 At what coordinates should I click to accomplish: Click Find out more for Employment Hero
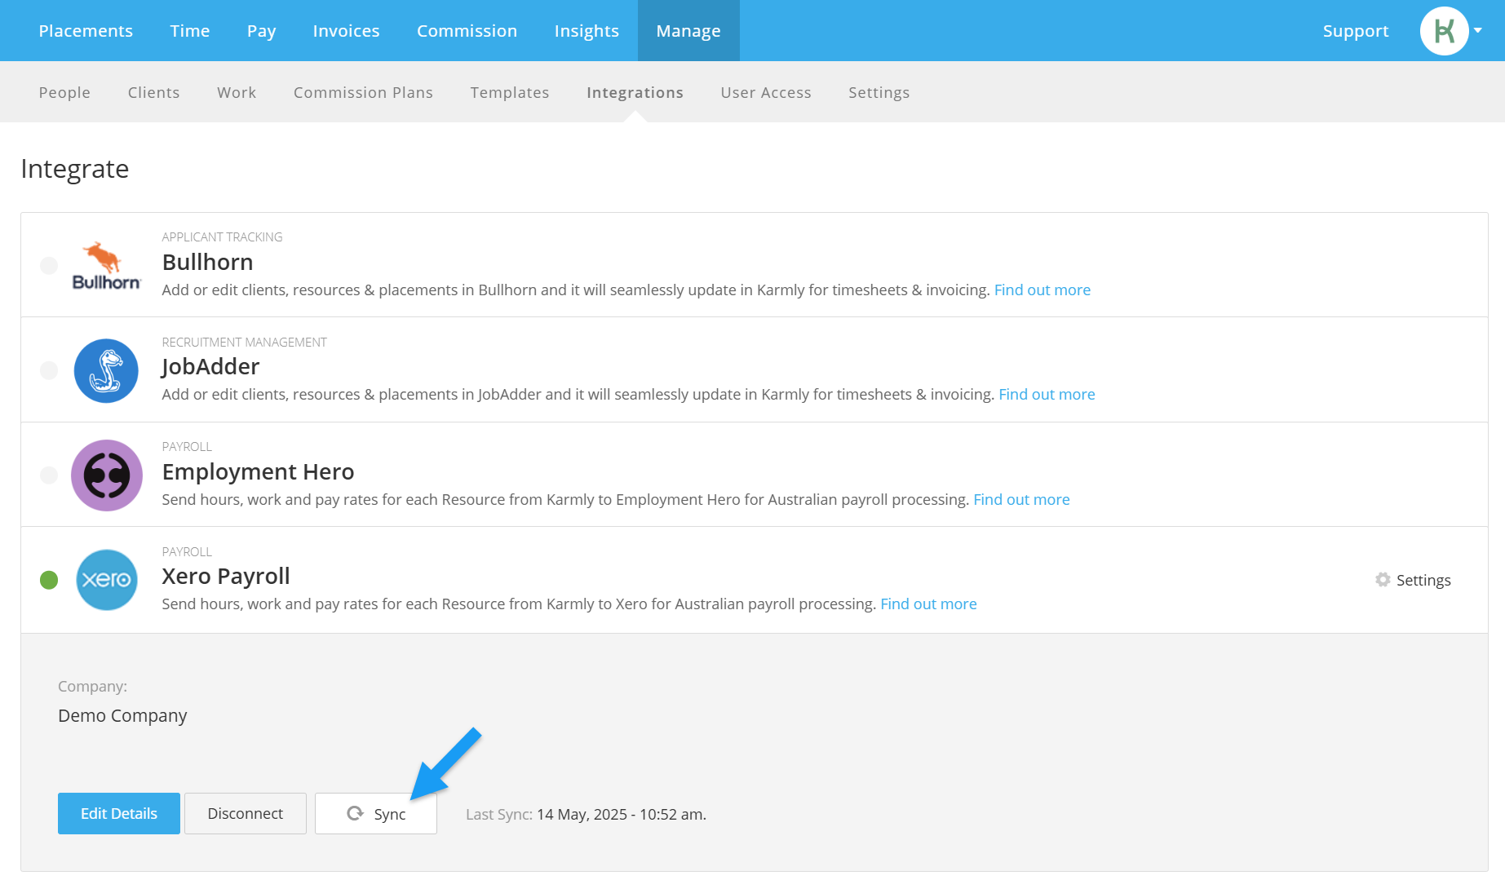pyautogui.click(x=1021, y=499)
